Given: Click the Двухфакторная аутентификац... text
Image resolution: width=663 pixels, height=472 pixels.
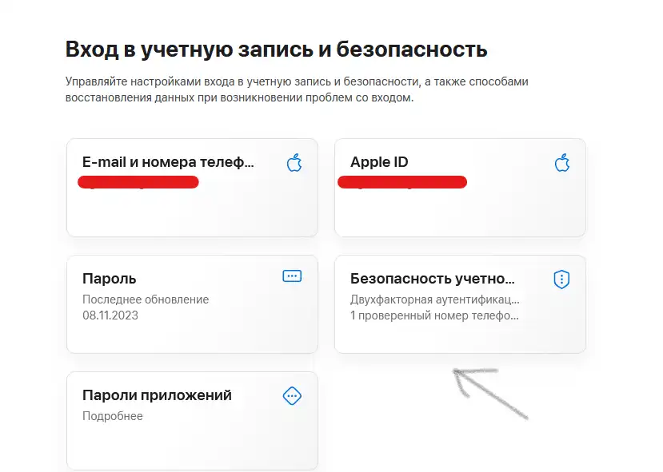Looking at the screenshot, I should click(x=435, y=299).
